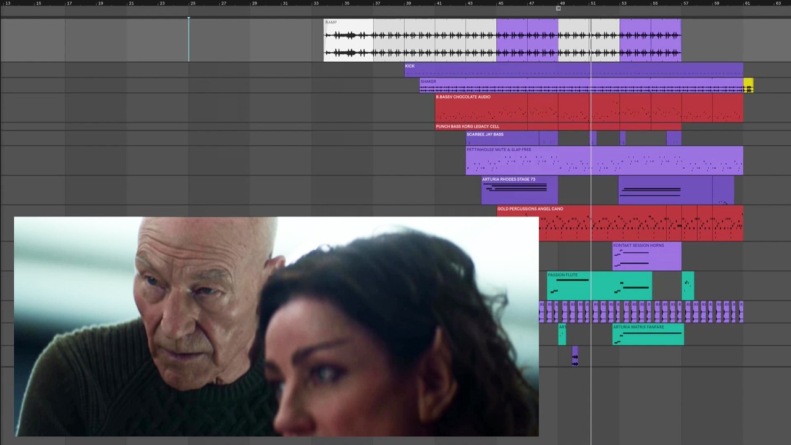The image size is (791, 445).
Task: Select the PETTINHOUSE MUTE & SLAP FREE clip
Action: [x=604, y=161]
